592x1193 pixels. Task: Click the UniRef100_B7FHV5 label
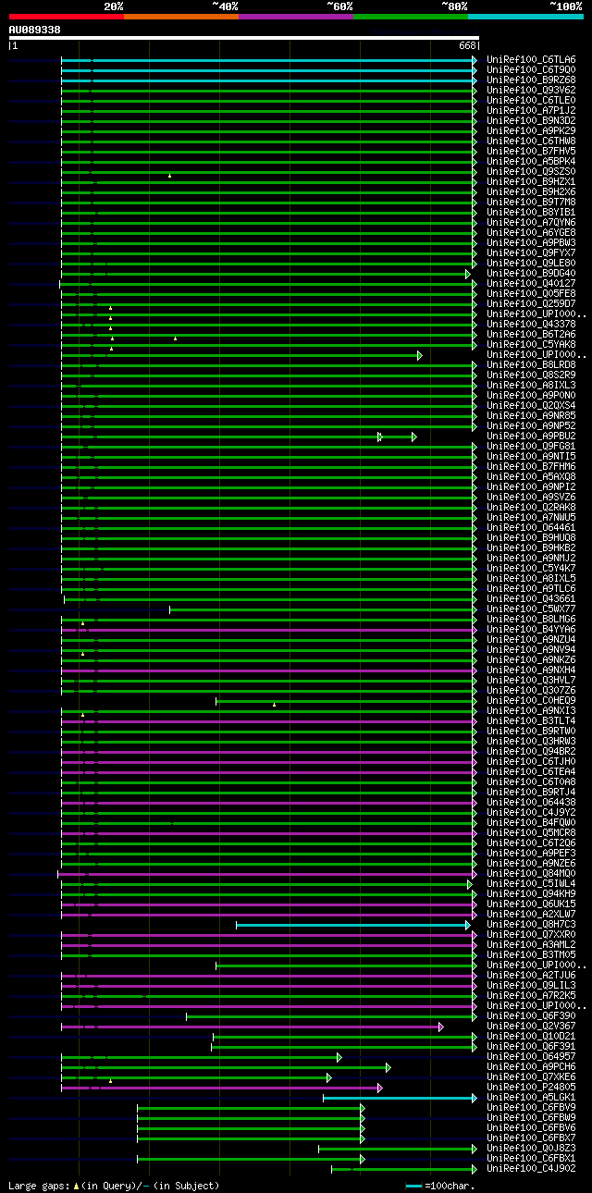[x=531, y=151]
